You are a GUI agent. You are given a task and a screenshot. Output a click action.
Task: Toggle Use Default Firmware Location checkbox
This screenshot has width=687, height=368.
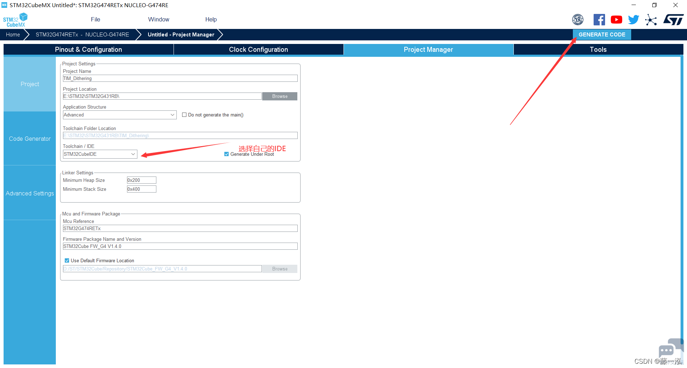tap(67, 260)
